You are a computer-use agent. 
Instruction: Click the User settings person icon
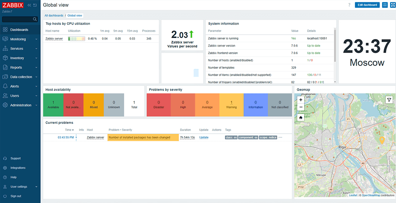[5, 187]
